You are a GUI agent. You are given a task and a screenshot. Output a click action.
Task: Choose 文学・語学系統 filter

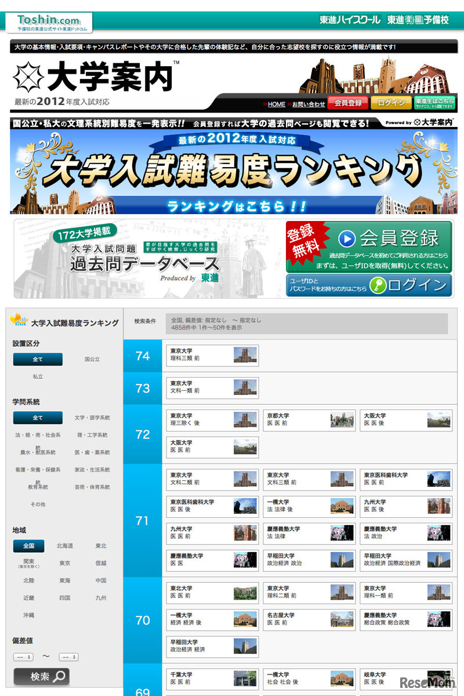(x=92, y=418)
